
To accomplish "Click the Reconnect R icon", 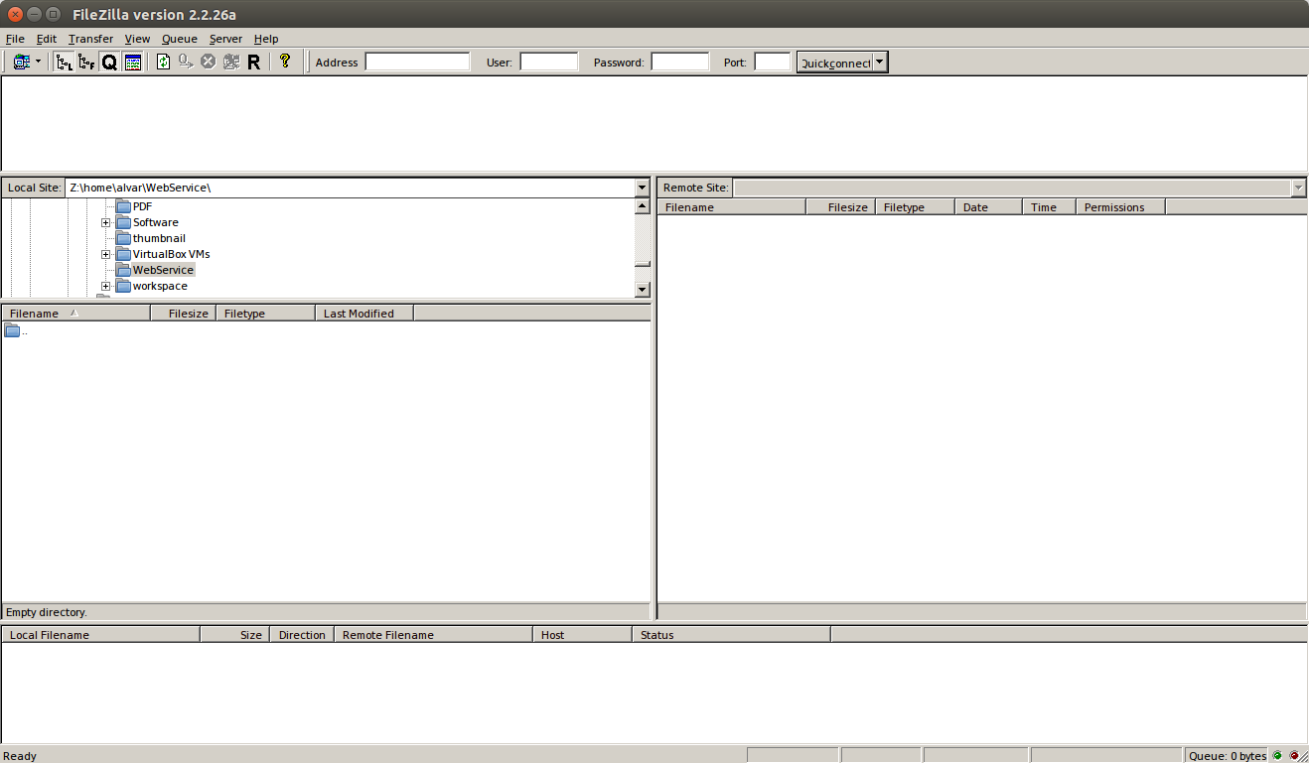I will tap(254, 63).
